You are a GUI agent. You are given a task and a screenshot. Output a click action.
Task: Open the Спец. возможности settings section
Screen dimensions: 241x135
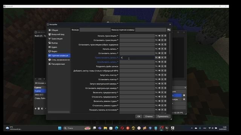click(59, 60)
